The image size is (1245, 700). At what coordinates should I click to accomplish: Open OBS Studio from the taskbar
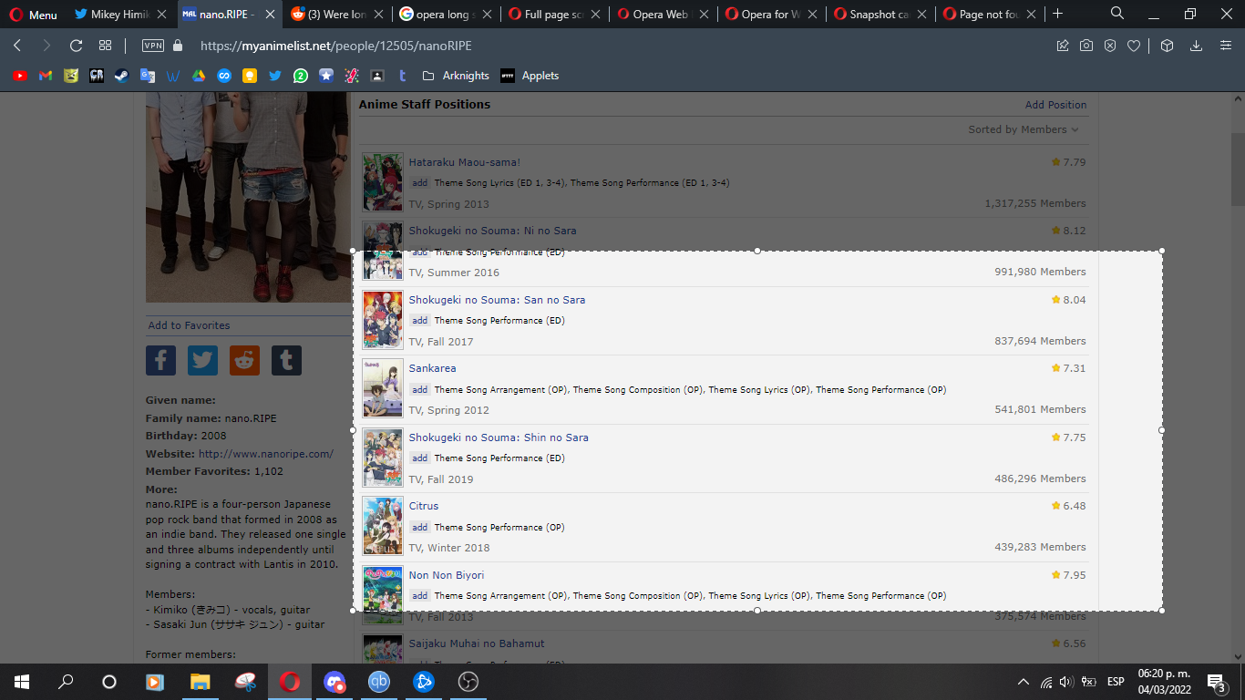(468, 682)
